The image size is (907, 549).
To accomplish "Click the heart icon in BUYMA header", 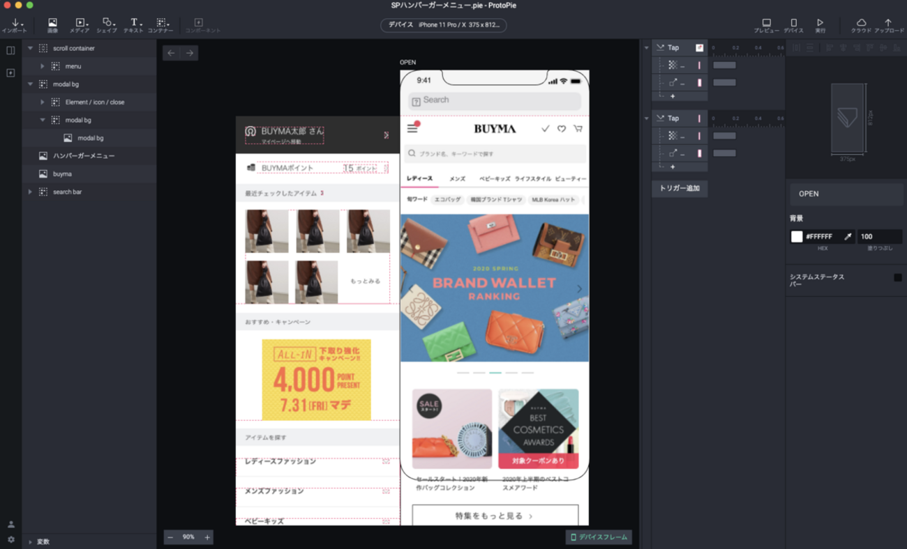I will 561,129.
